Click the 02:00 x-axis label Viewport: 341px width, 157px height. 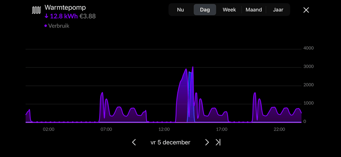click(49, 129)
